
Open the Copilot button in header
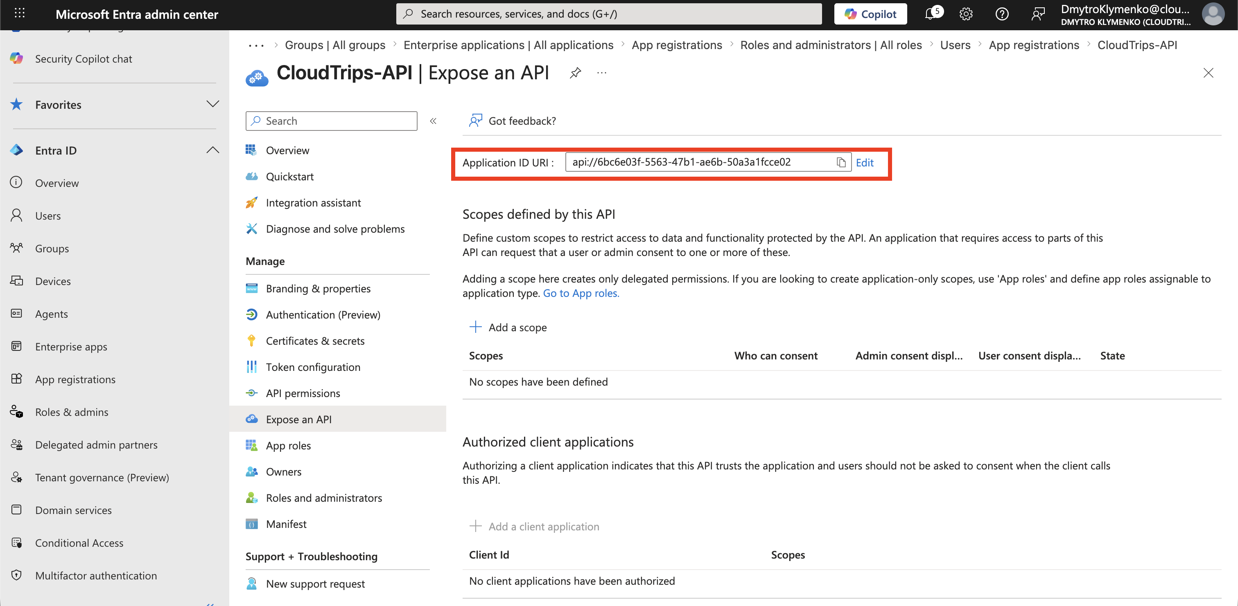(870, 14)
